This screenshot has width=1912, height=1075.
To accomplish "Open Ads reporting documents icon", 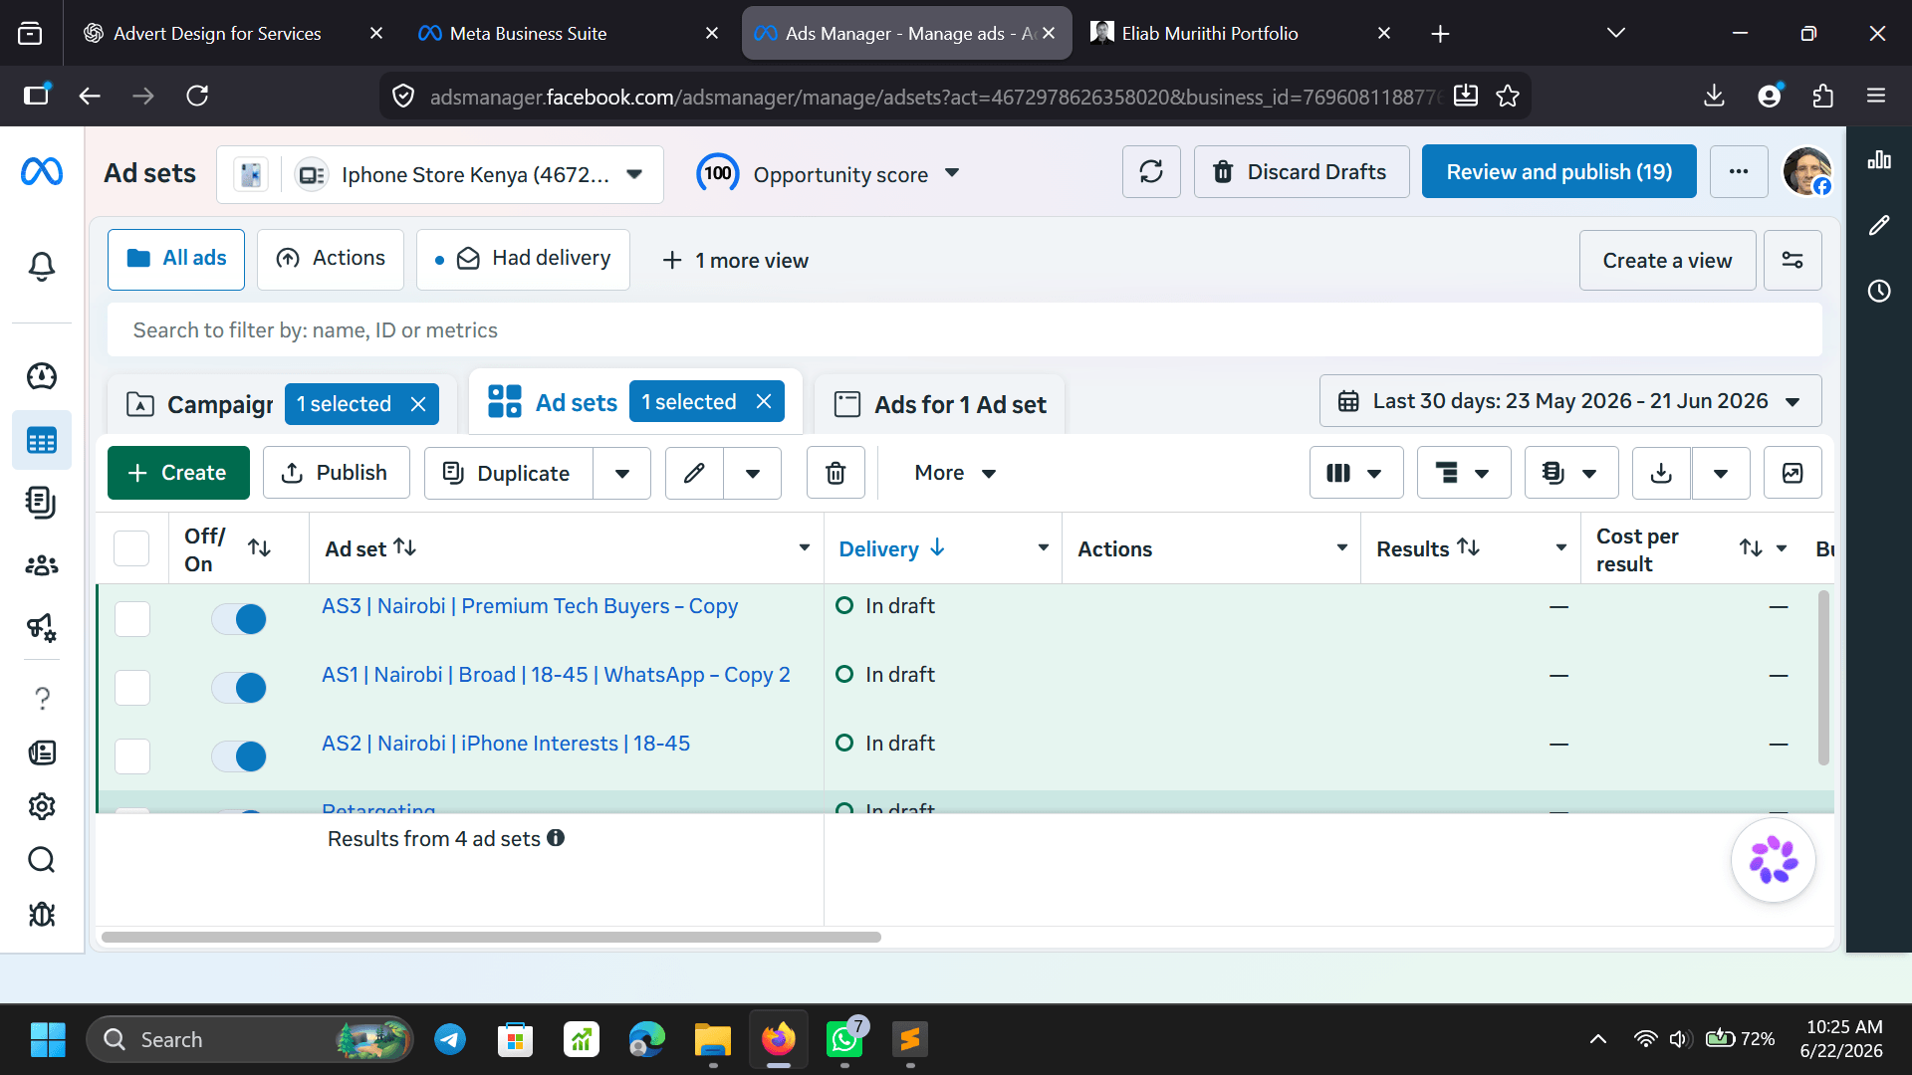I will click(x=42, y=503).
